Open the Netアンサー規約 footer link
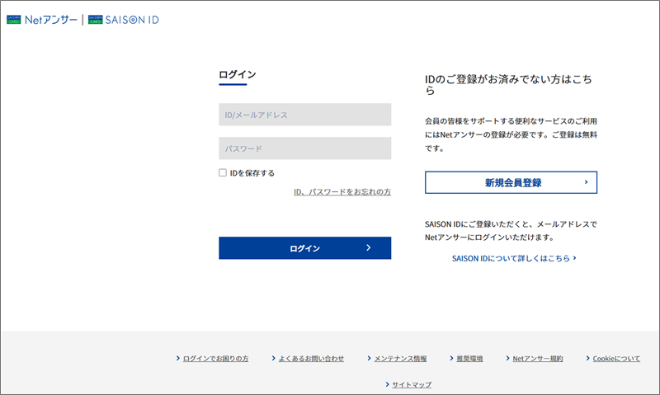Viewport: 660px width, 395px height. 537,359
